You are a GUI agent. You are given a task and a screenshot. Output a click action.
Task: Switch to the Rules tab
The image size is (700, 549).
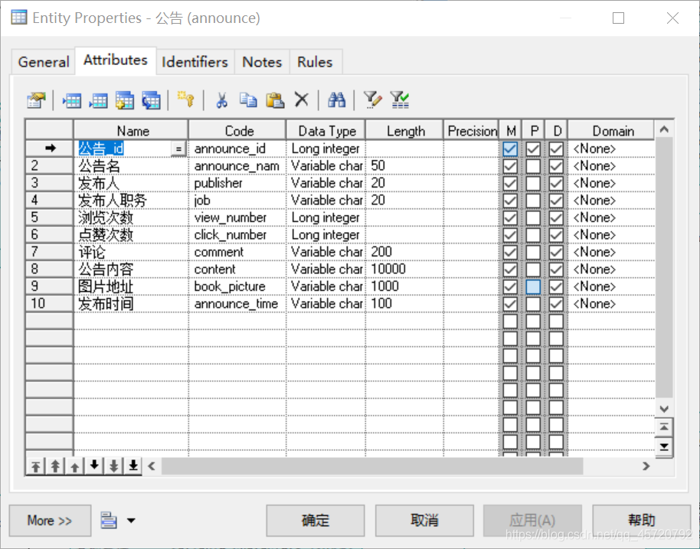[316, 61]
